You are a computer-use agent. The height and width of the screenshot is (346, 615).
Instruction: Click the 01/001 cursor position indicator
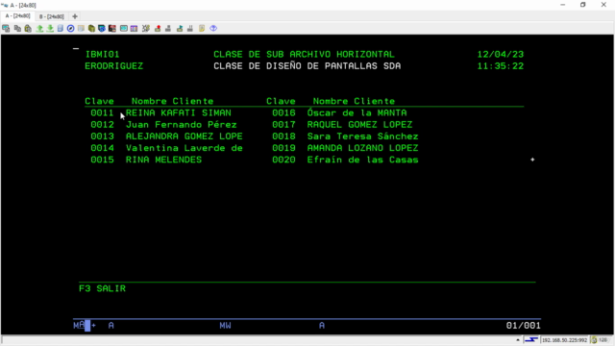tap(523, 325)
